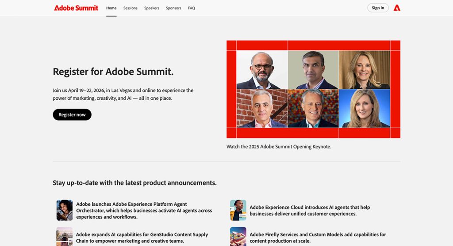
Task: Open the Speakers menu item
Action: coord(152,8)
